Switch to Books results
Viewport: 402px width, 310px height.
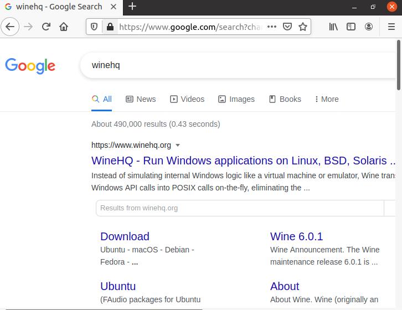click(x=285, y=99)
